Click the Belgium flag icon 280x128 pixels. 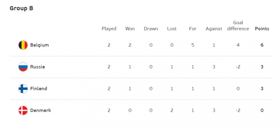click(23, 45)
